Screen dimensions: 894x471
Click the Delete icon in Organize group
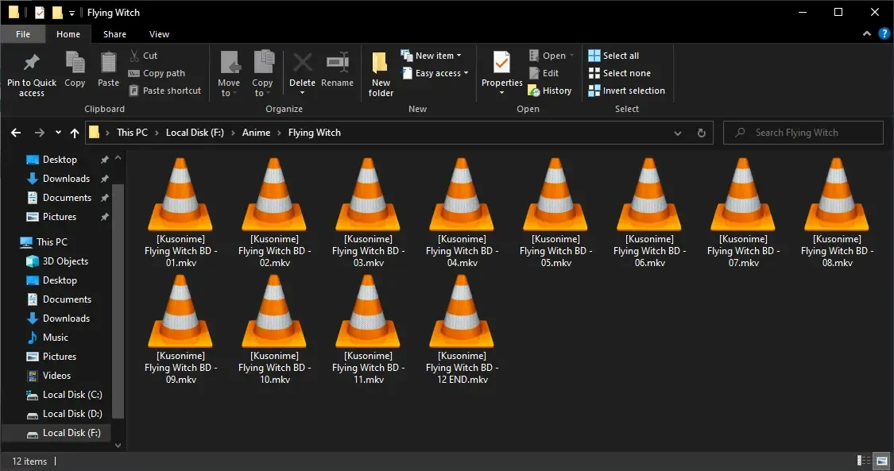coord(302,64)
